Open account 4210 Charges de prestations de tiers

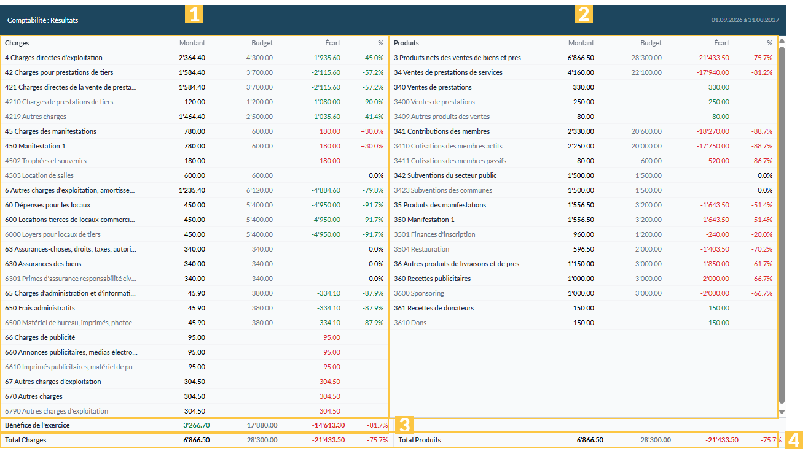(x=195, y=102)
